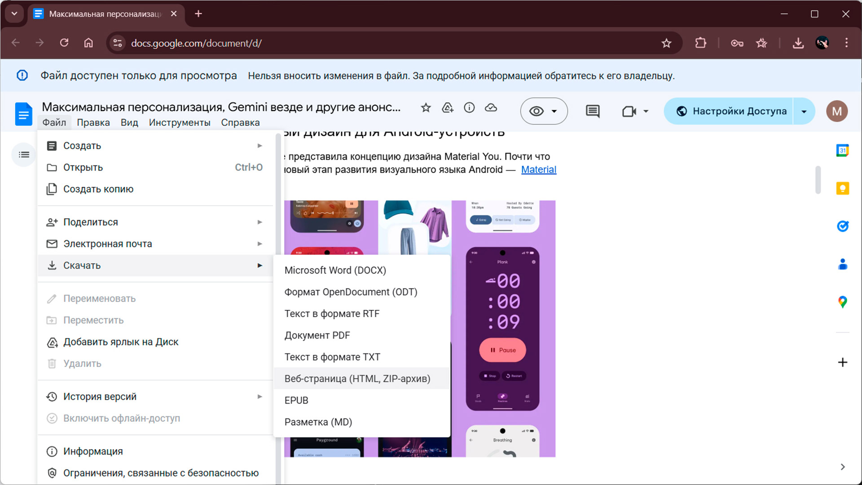Expand the Meet camera dropdown arrow
Image resolution: width=862 pixels, height=485 pixels.
coord(646,111)
